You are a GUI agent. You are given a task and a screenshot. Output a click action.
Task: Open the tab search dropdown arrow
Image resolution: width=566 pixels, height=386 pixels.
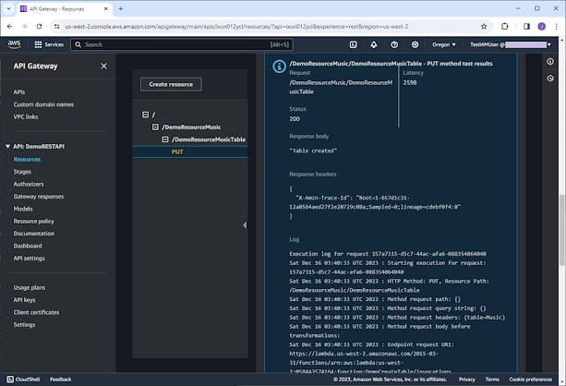pos(8,8)
